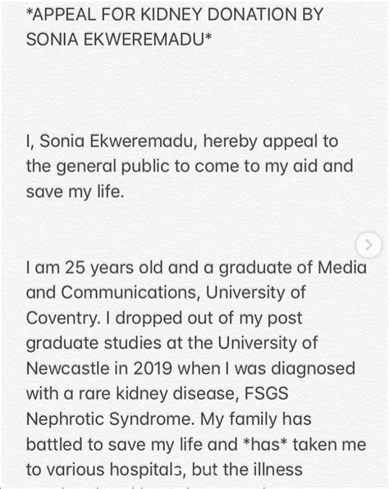Select the word 'Media' at the line end
This screenshot has width=389, height=489.
pos(342,268)
